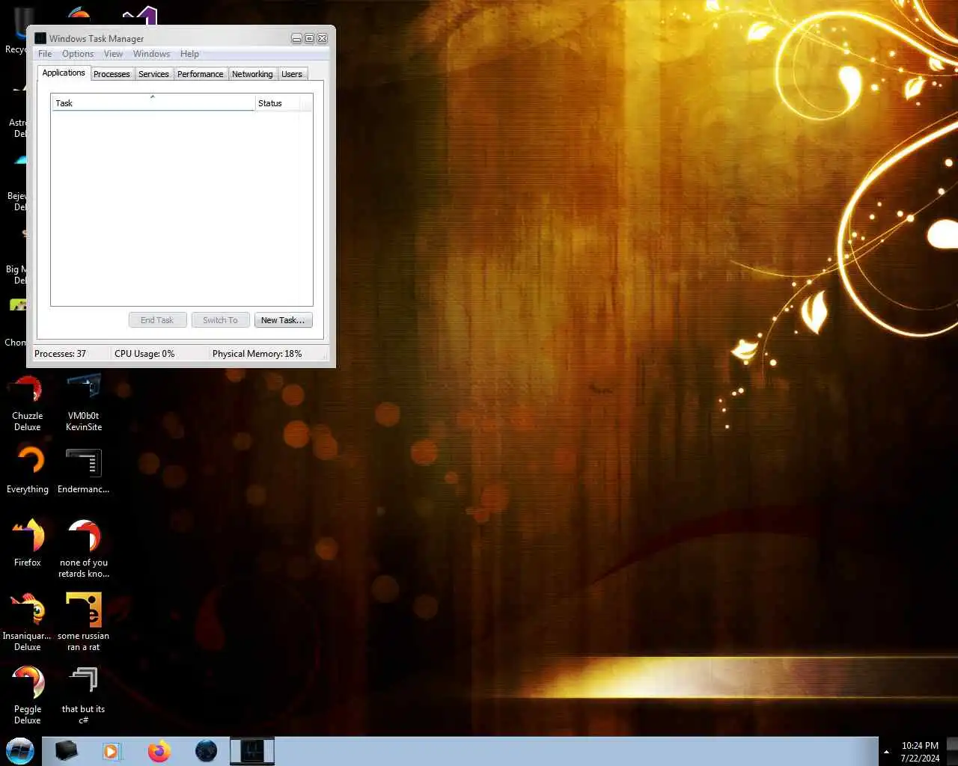958x766 pixels.
Task: Click the Windows Start orb
Action: [20, 750]
